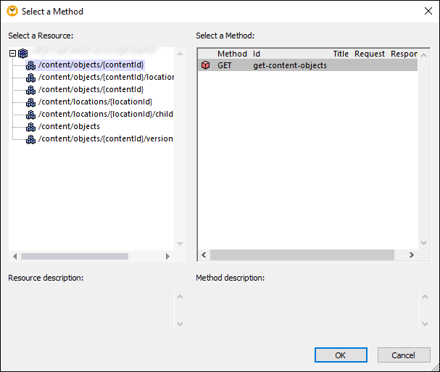
Task: Click the Request column header
Action: point(369,54)
